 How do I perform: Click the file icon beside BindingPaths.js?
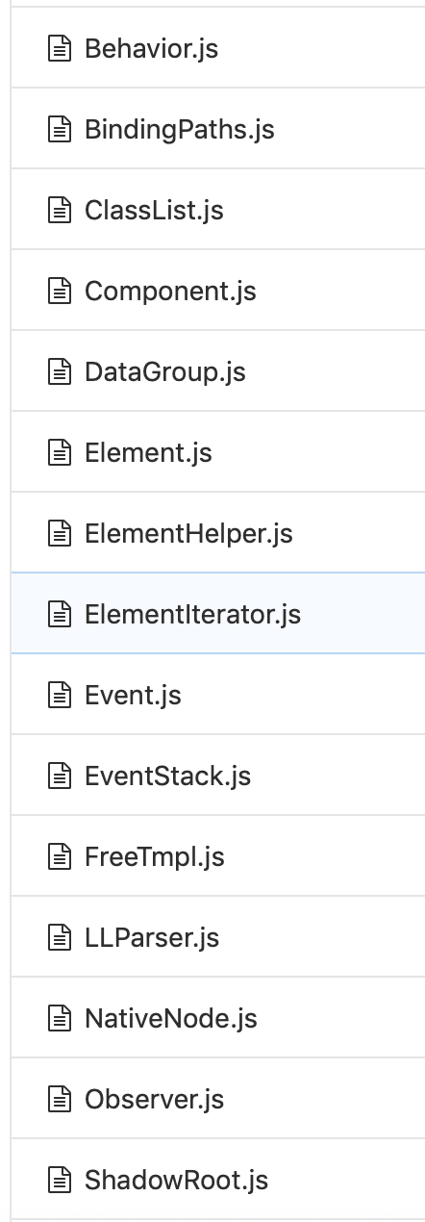[x=60, y=129]
